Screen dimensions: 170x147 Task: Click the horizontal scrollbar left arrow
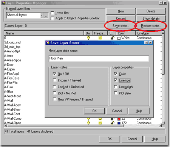[x=6, y=126]
